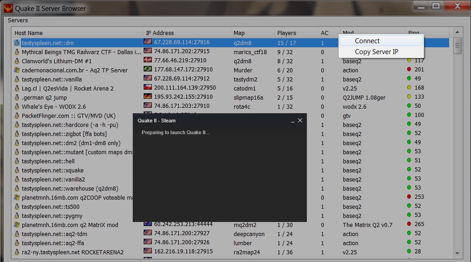Image resolution: width=471 pixels, height=262 pixels.
Task: Click the Danish flag beside 77.66.46.219:27910
Action: coord(147,60)
